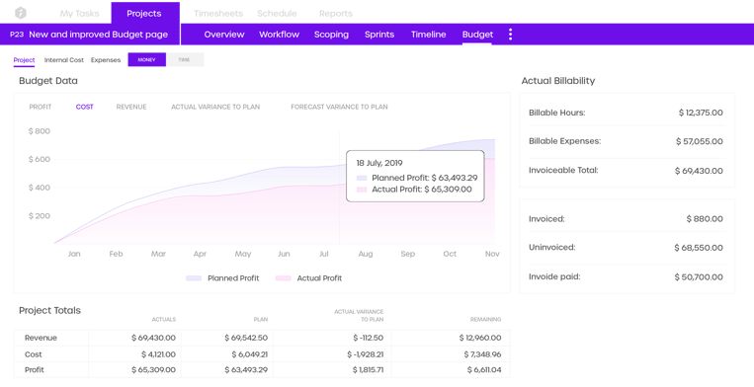
Task: Click the REMAINING column header
Action: click(x=485, y=319)
